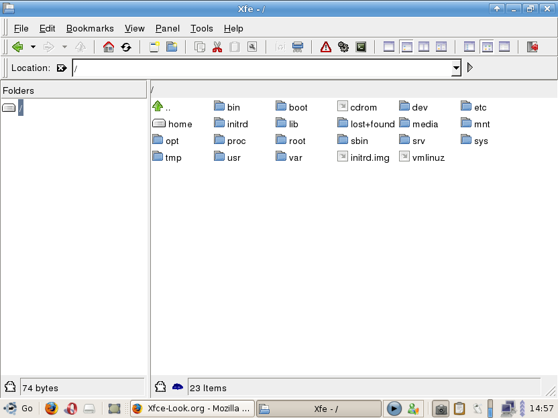Click the grayed-out forward arrow
The height and width of the screenshot is (418, 558).
coord(49,47)
